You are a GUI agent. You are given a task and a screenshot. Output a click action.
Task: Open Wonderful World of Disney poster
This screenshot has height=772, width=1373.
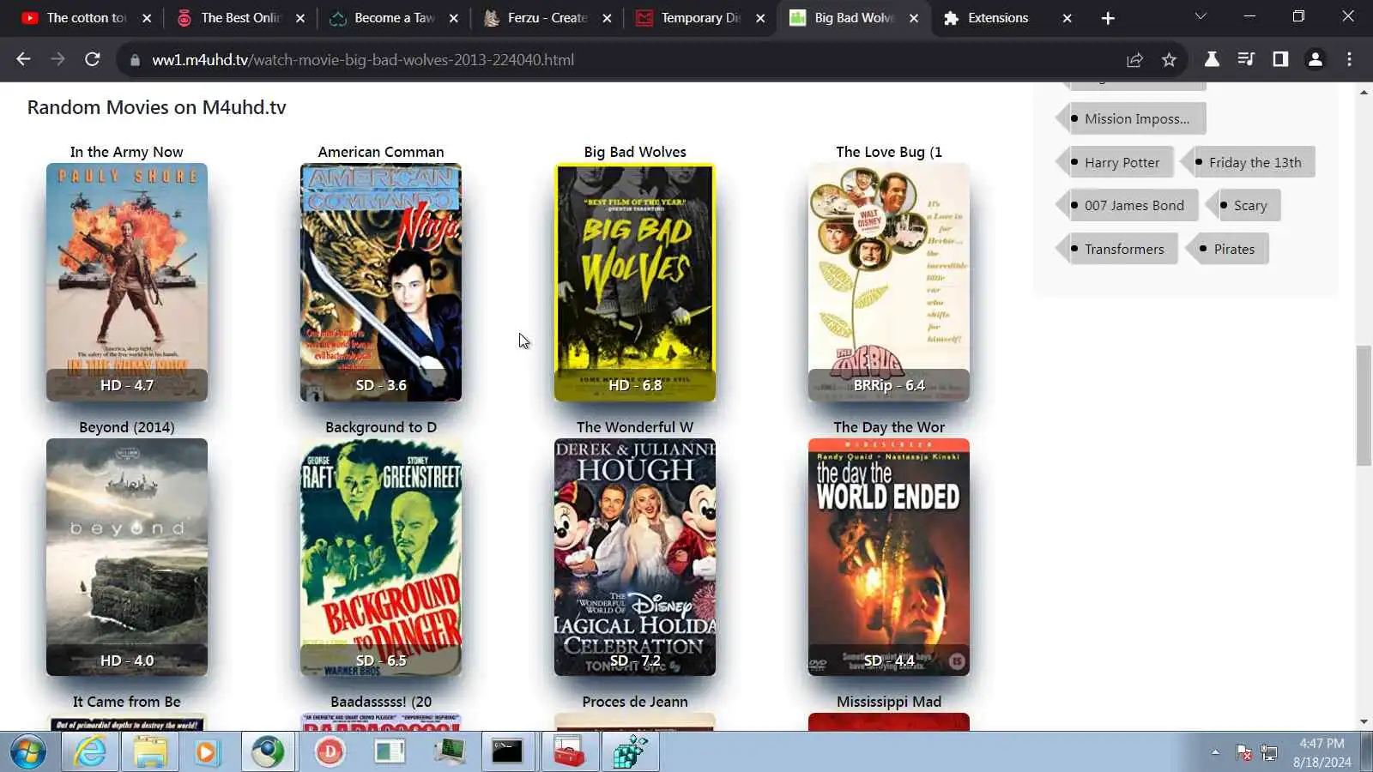pos(635,557)
